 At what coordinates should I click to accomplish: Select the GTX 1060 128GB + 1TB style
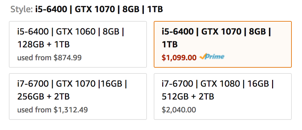(78, 44)
